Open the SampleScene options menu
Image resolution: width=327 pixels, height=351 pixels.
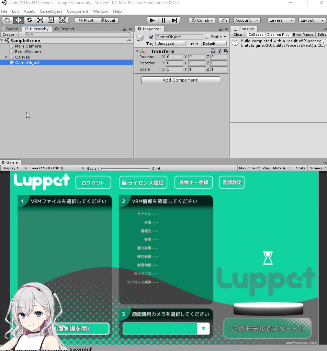tap(129, 41)
